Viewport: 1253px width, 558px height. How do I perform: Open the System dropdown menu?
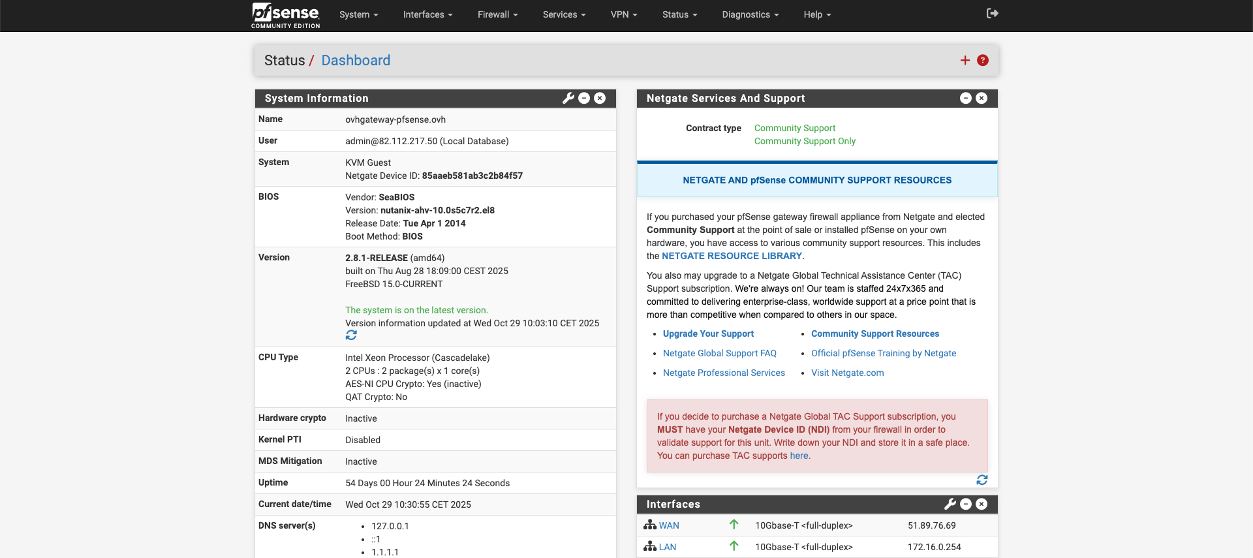[x=358, y=14]
